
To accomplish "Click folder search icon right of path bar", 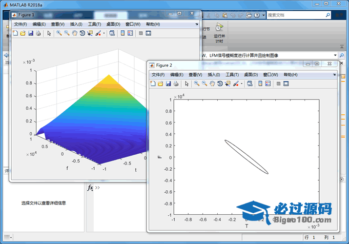I will (x=342, y=55).
